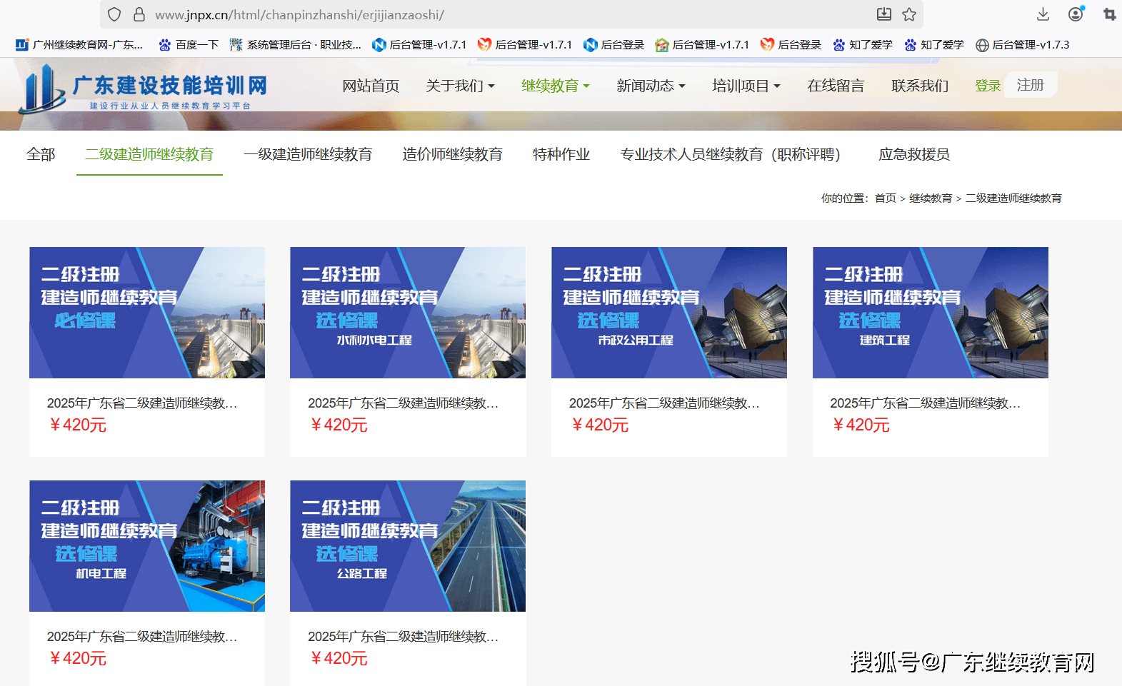Open the browser downloads icon

1043,14
